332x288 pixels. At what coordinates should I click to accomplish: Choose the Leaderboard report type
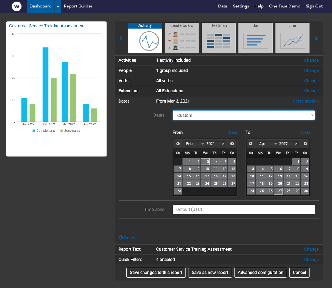click(x=182, y=38)
